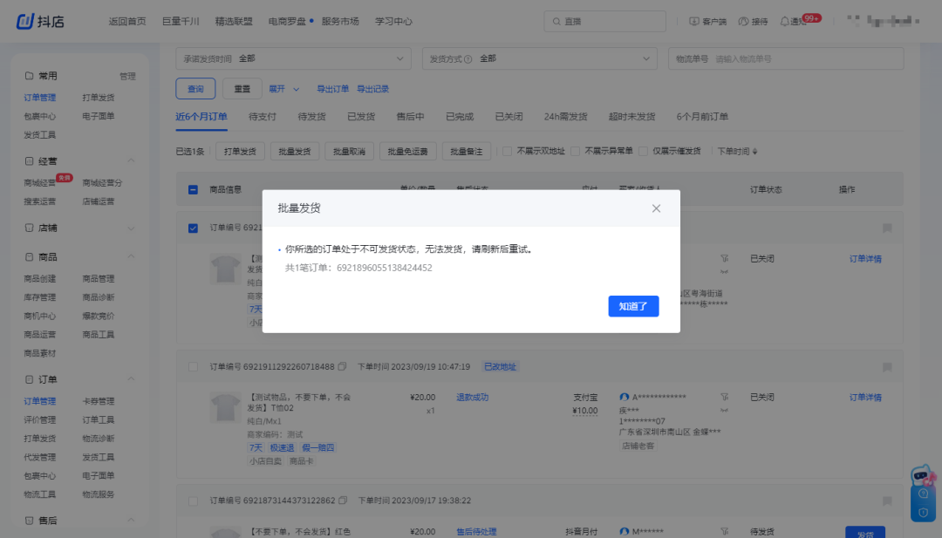The width and height of the screenshot is (942, 538).
Task: Open 客户端 download icon
Action: (x=694, y=21)
